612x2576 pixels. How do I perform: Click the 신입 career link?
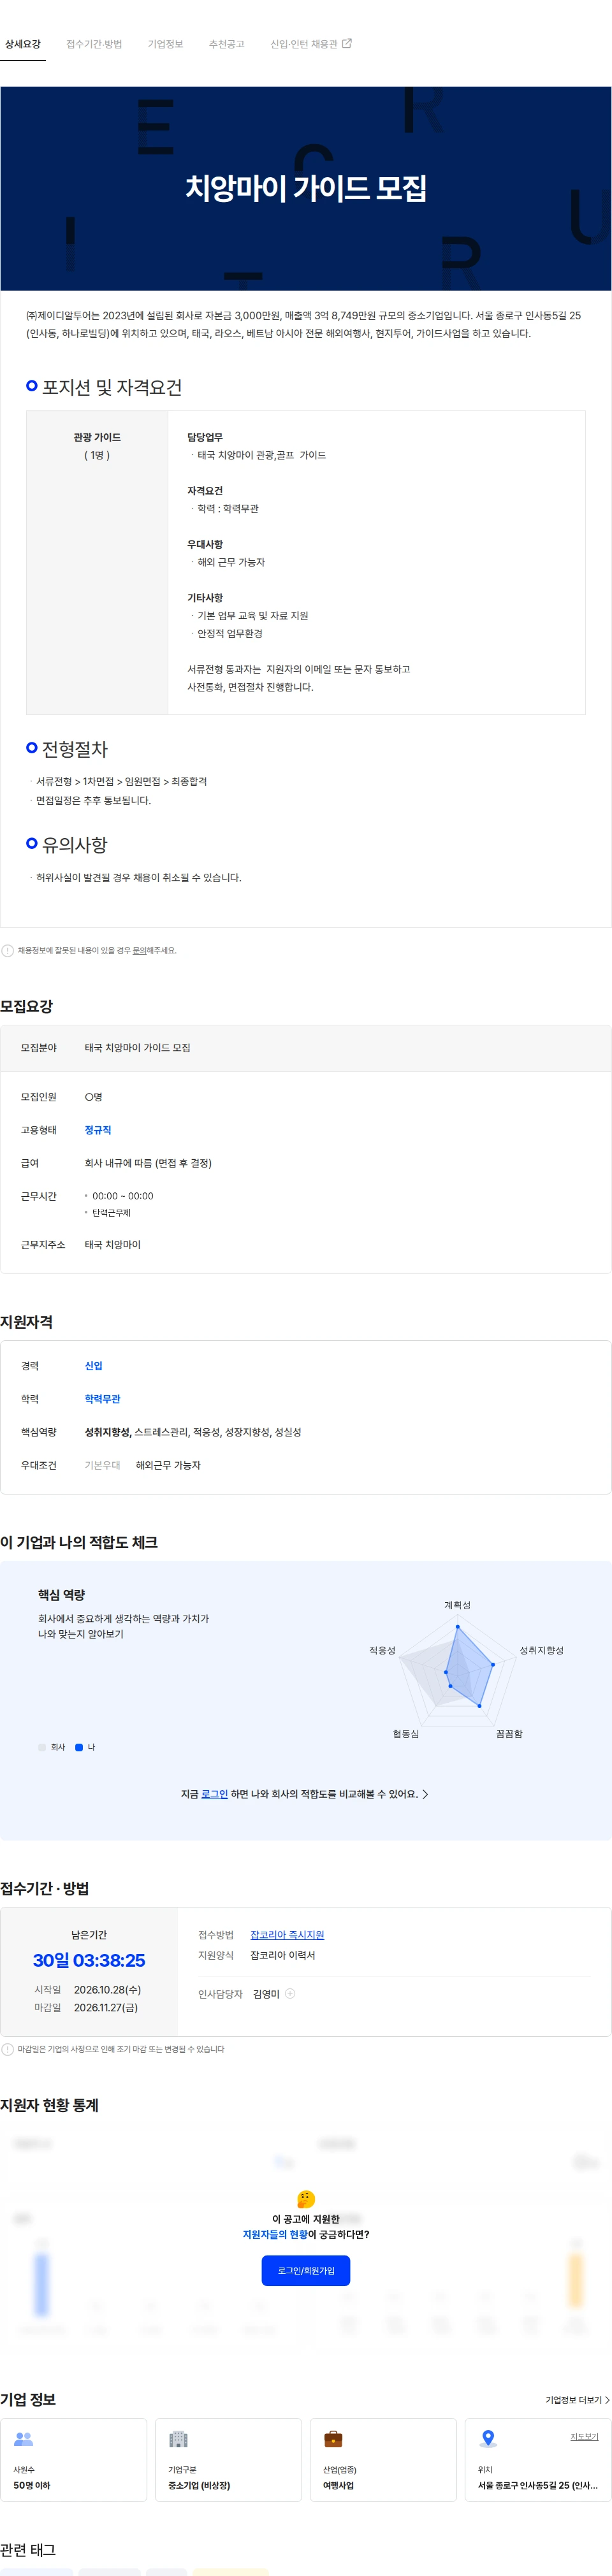click(93, 1365)
